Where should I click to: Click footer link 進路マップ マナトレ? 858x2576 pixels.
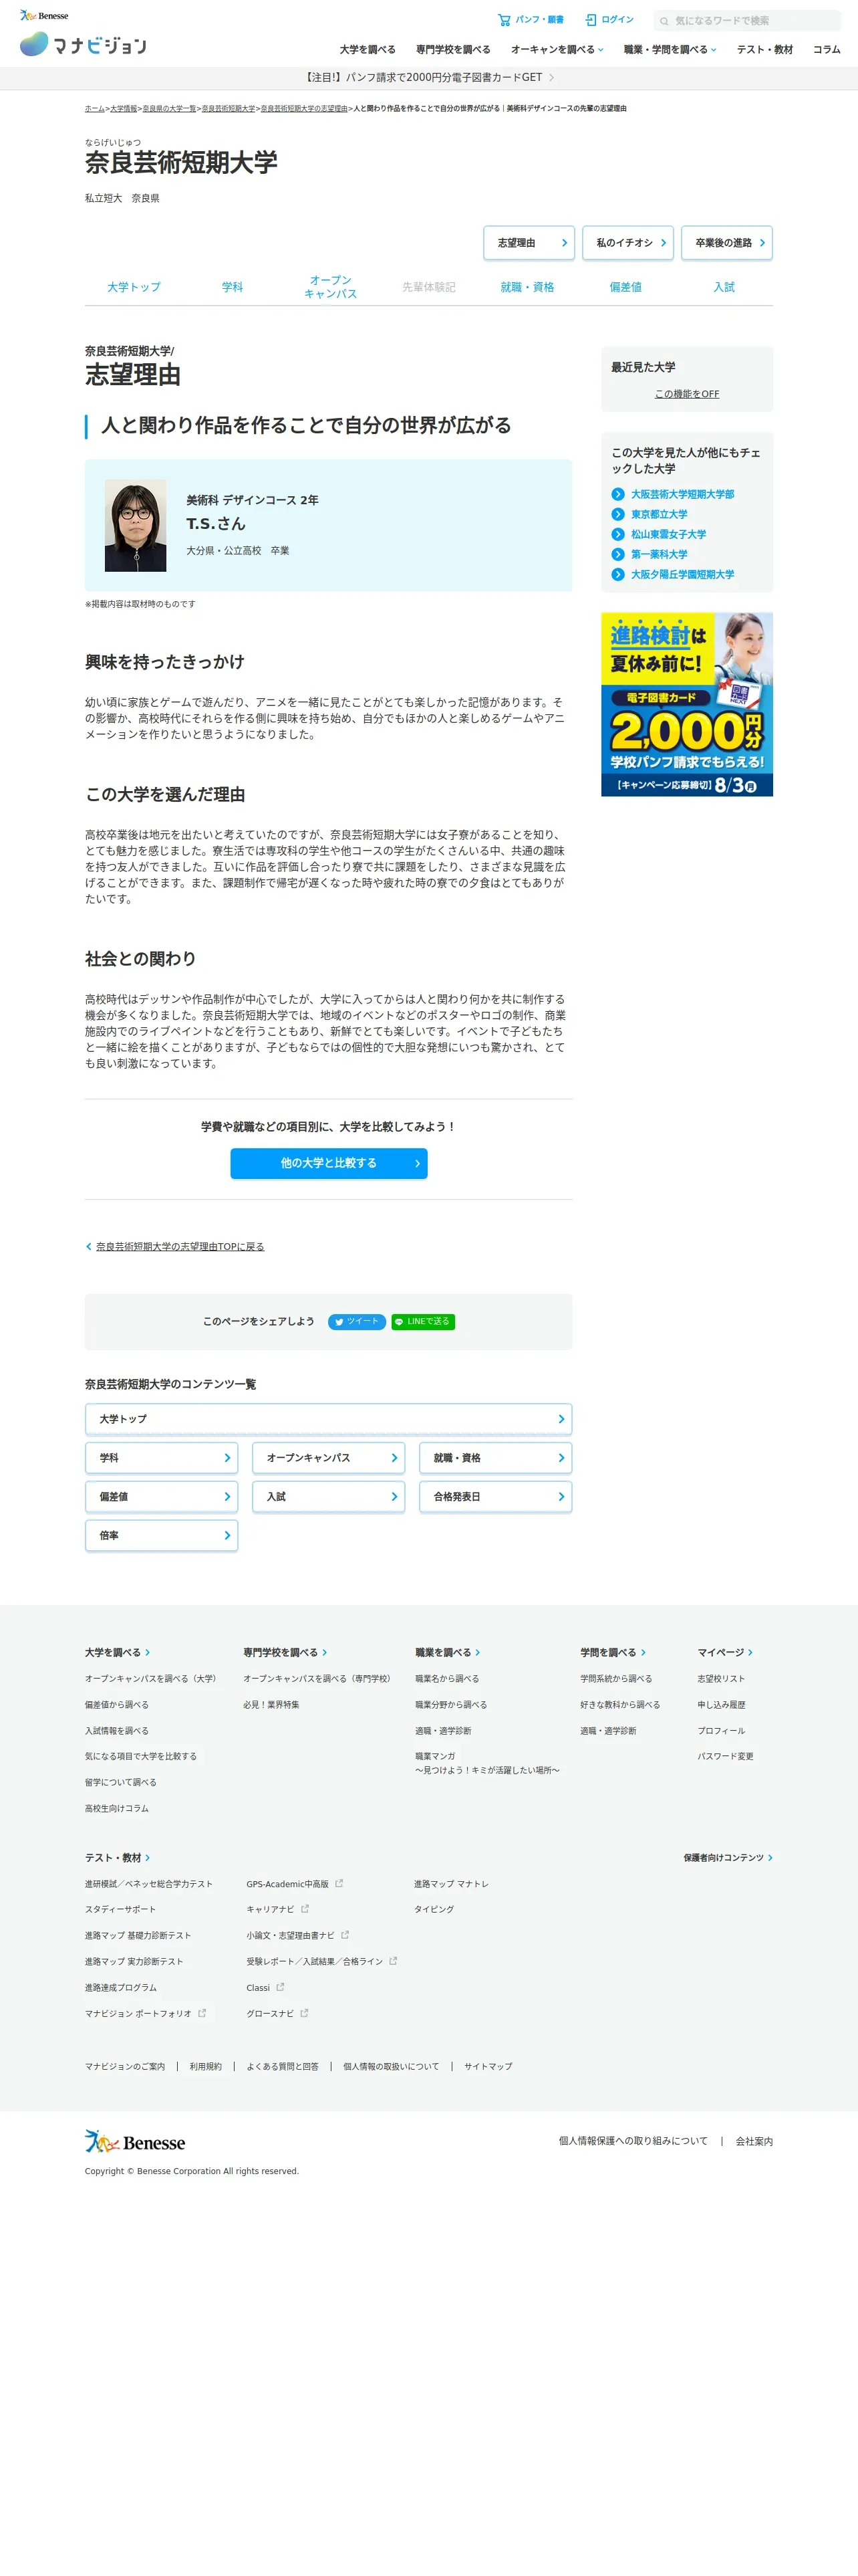point(452,1883)
